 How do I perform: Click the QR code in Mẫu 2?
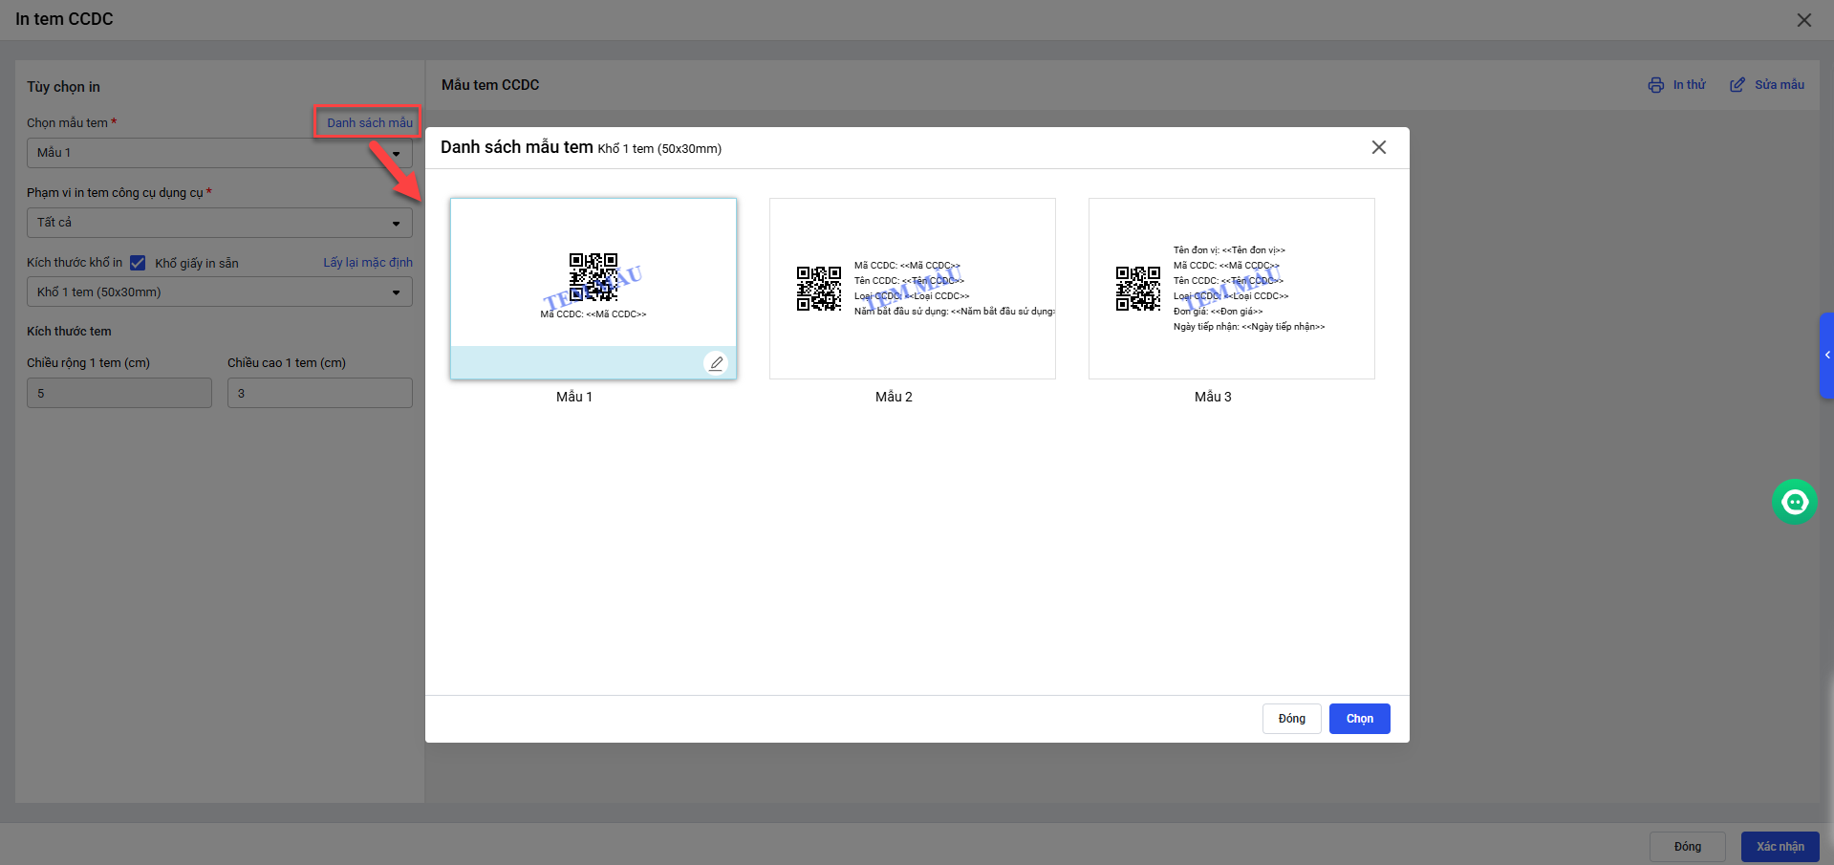point(819,289)
